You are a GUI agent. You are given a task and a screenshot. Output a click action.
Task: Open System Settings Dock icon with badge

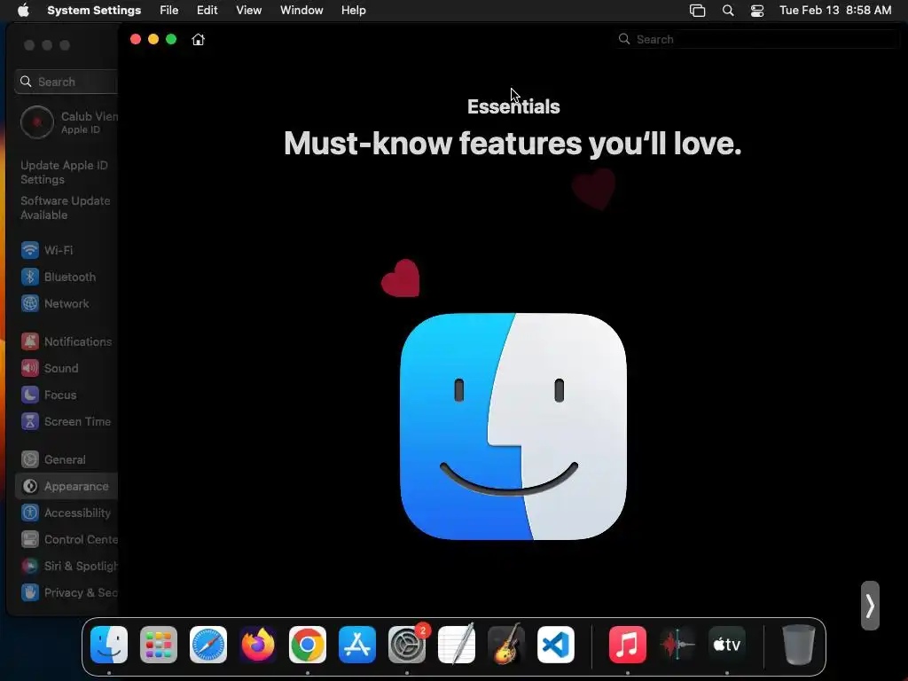407,645
